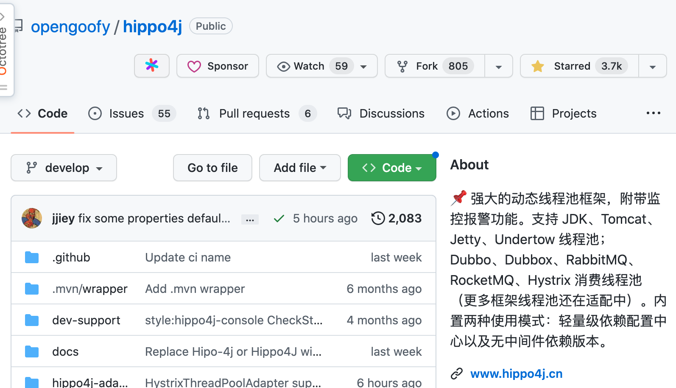This screenshot has width=676, height=388.
Task: Click the Watch button with eye icon
Action: click(x=321, y=66)
